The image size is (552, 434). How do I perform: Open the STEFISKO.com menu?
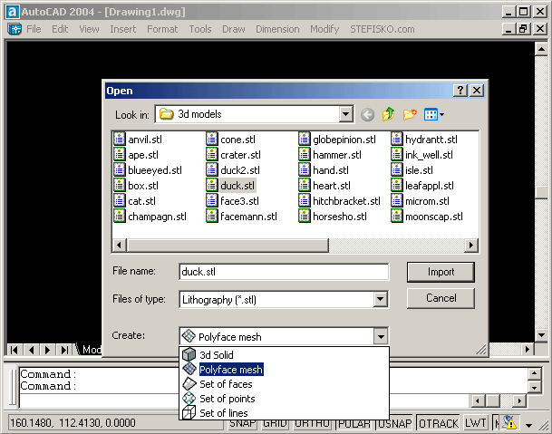[x=382, y=29]
